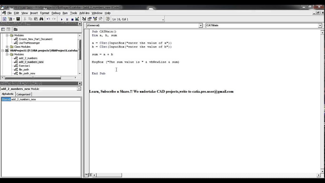
Task: Switch to View Object in Project Explorer
Action: pyautogui.click(x=8, y=29)
